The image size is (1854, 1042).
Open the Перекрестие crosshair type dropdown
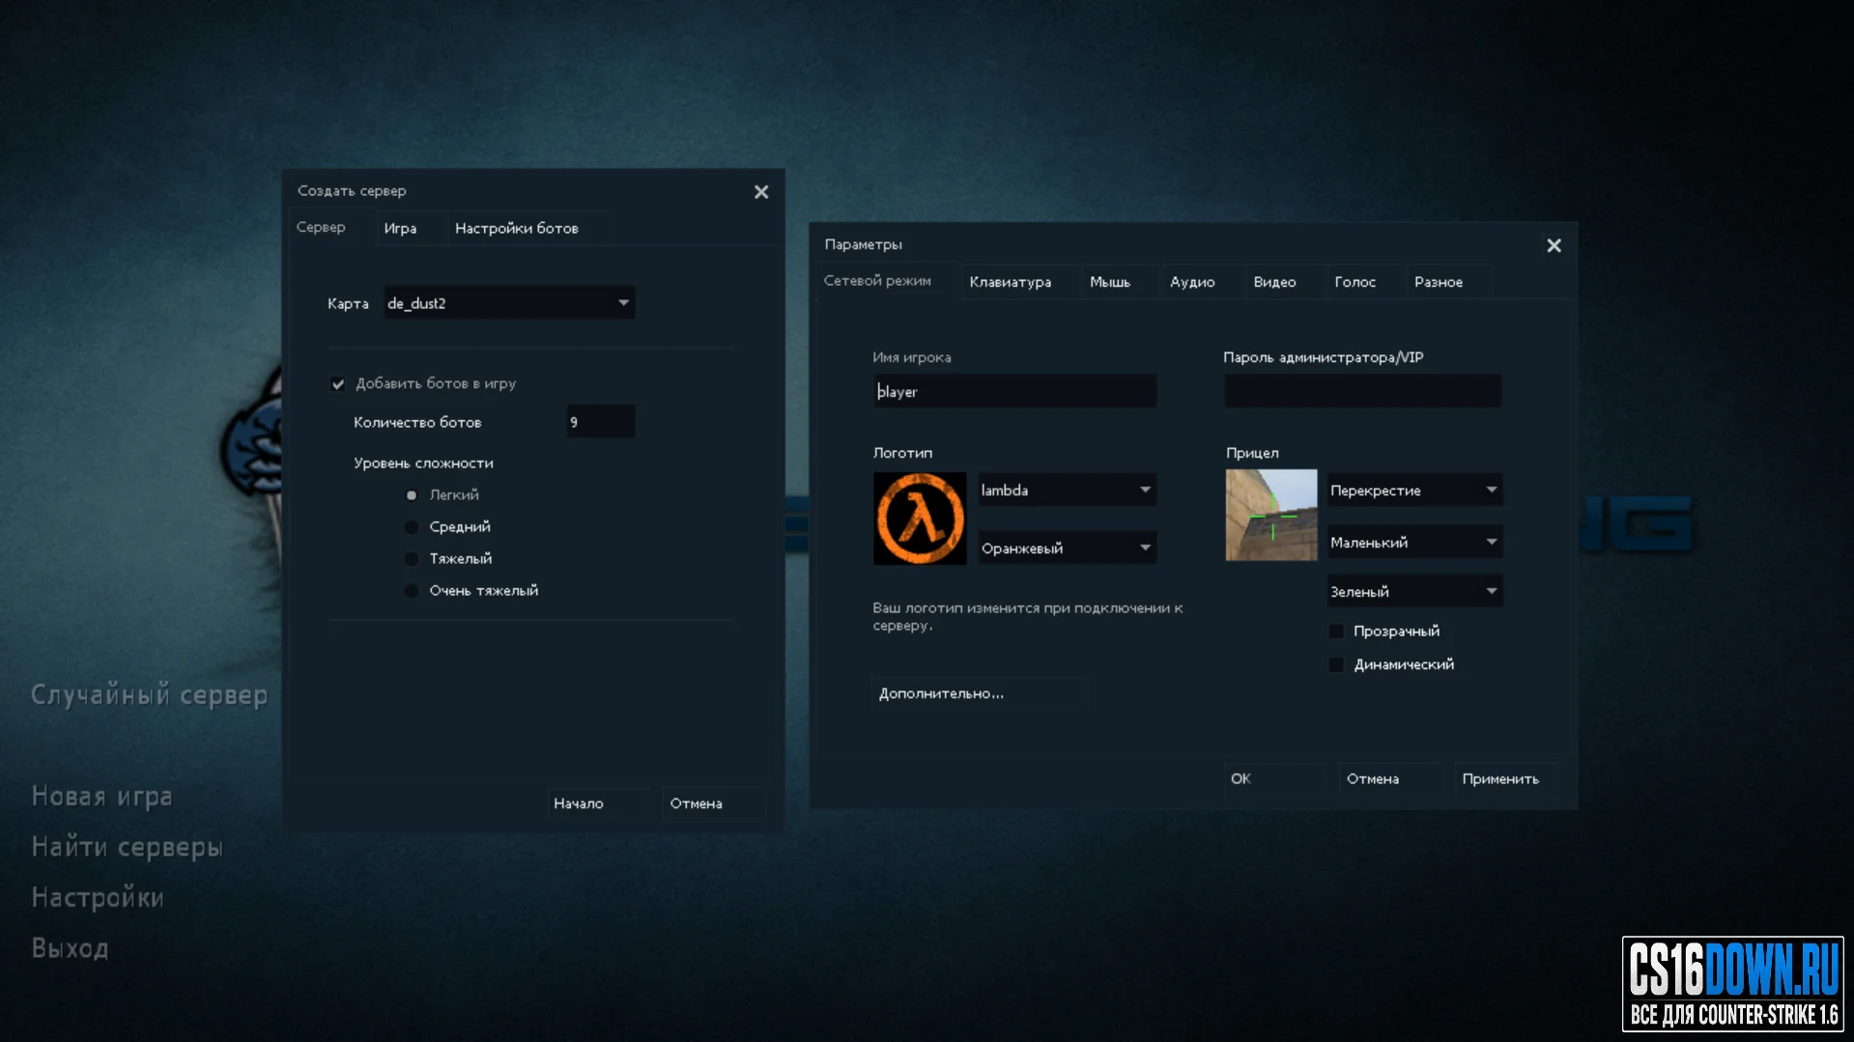(1414, 491)
